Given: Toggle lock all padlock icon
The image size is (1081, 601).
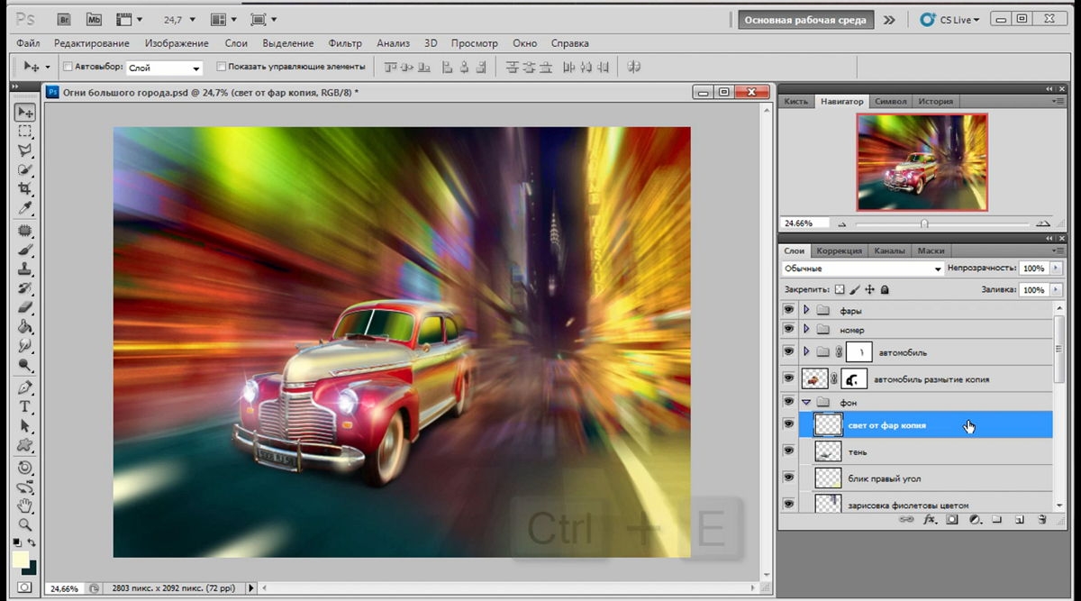Looking at the screenshot, I should (885, 290).
